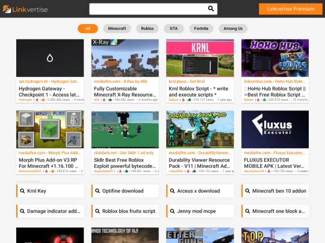Select the All category filter

click(88, 29)
